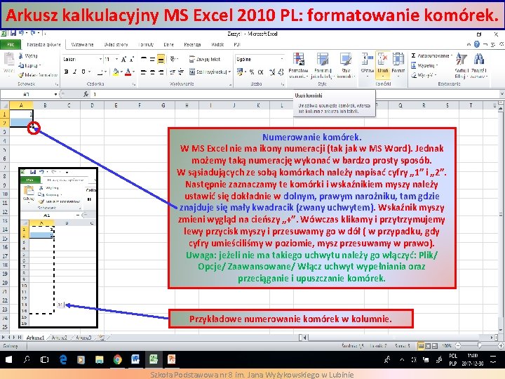Decrease font size with the small A icon
Image resolution: width=505 pixels, height=379 pixels.
point(132,59)
